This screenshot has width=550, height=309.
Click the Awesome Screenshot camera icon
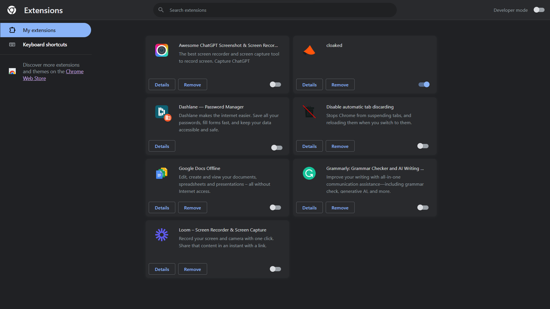pyautogui.click(x=162, y=50)
